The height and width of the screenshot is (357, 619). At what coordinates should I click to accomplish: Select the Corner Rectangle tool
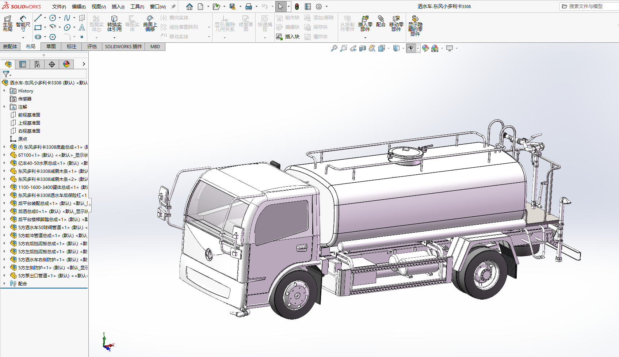(x=38, y=27)
